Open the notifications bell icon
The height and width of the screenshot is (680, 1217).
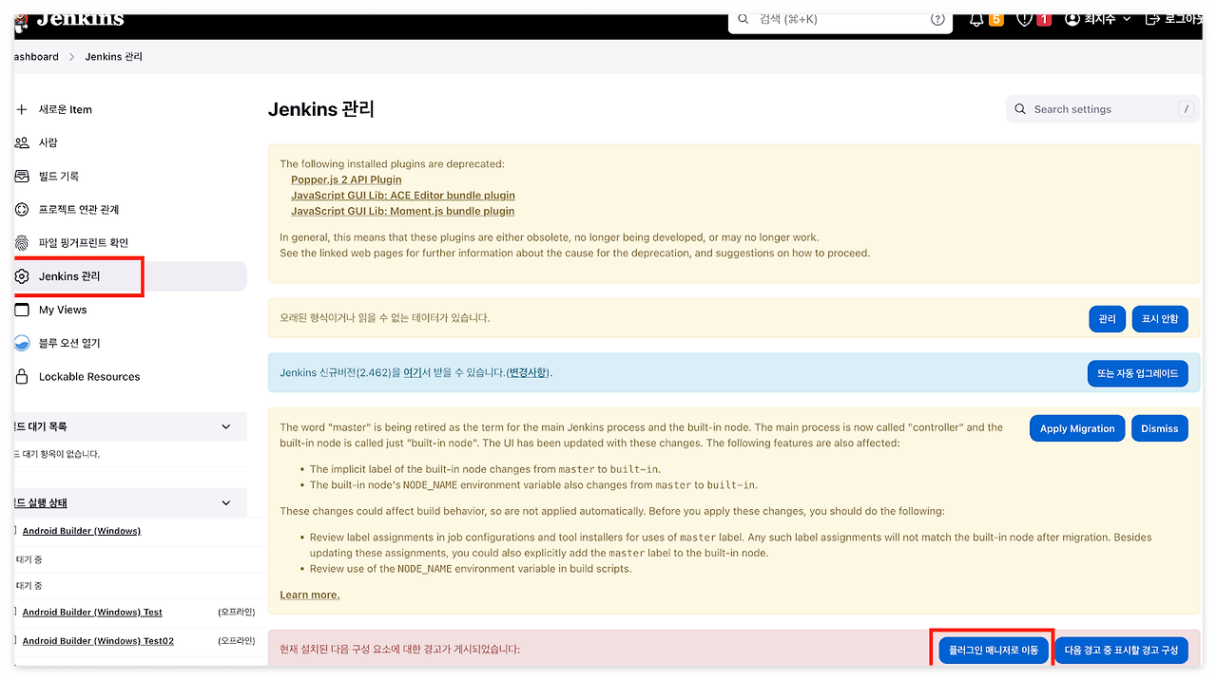coord(976,19)
